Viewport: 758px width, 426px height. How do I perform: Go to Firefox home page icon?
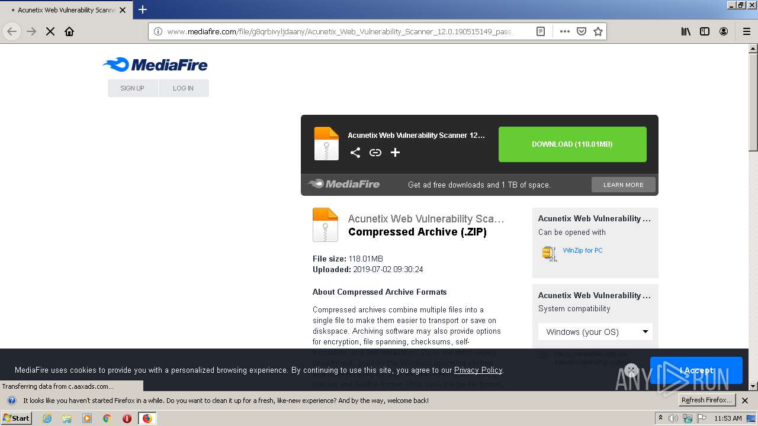tap(69, 31)
